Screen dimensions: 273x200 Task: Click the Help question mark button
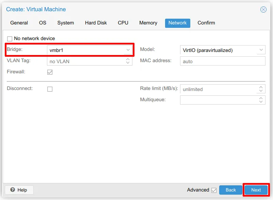click(19, 190)
